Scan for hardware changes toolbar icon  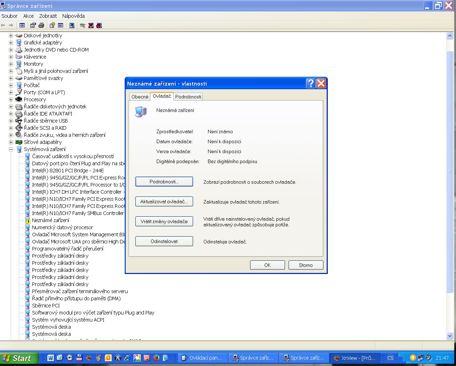pos(72,25)
